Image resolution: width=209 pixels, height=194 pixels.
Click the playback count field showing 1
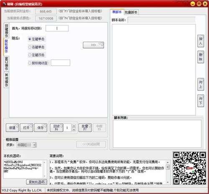(67, 128)
